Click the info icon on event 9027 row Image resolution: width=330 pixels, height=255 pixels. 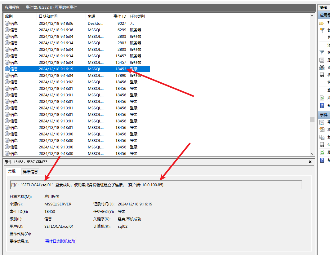pos(7,23)
